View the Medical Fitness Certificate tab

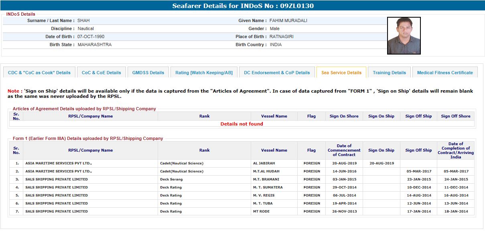click(445, 73)
